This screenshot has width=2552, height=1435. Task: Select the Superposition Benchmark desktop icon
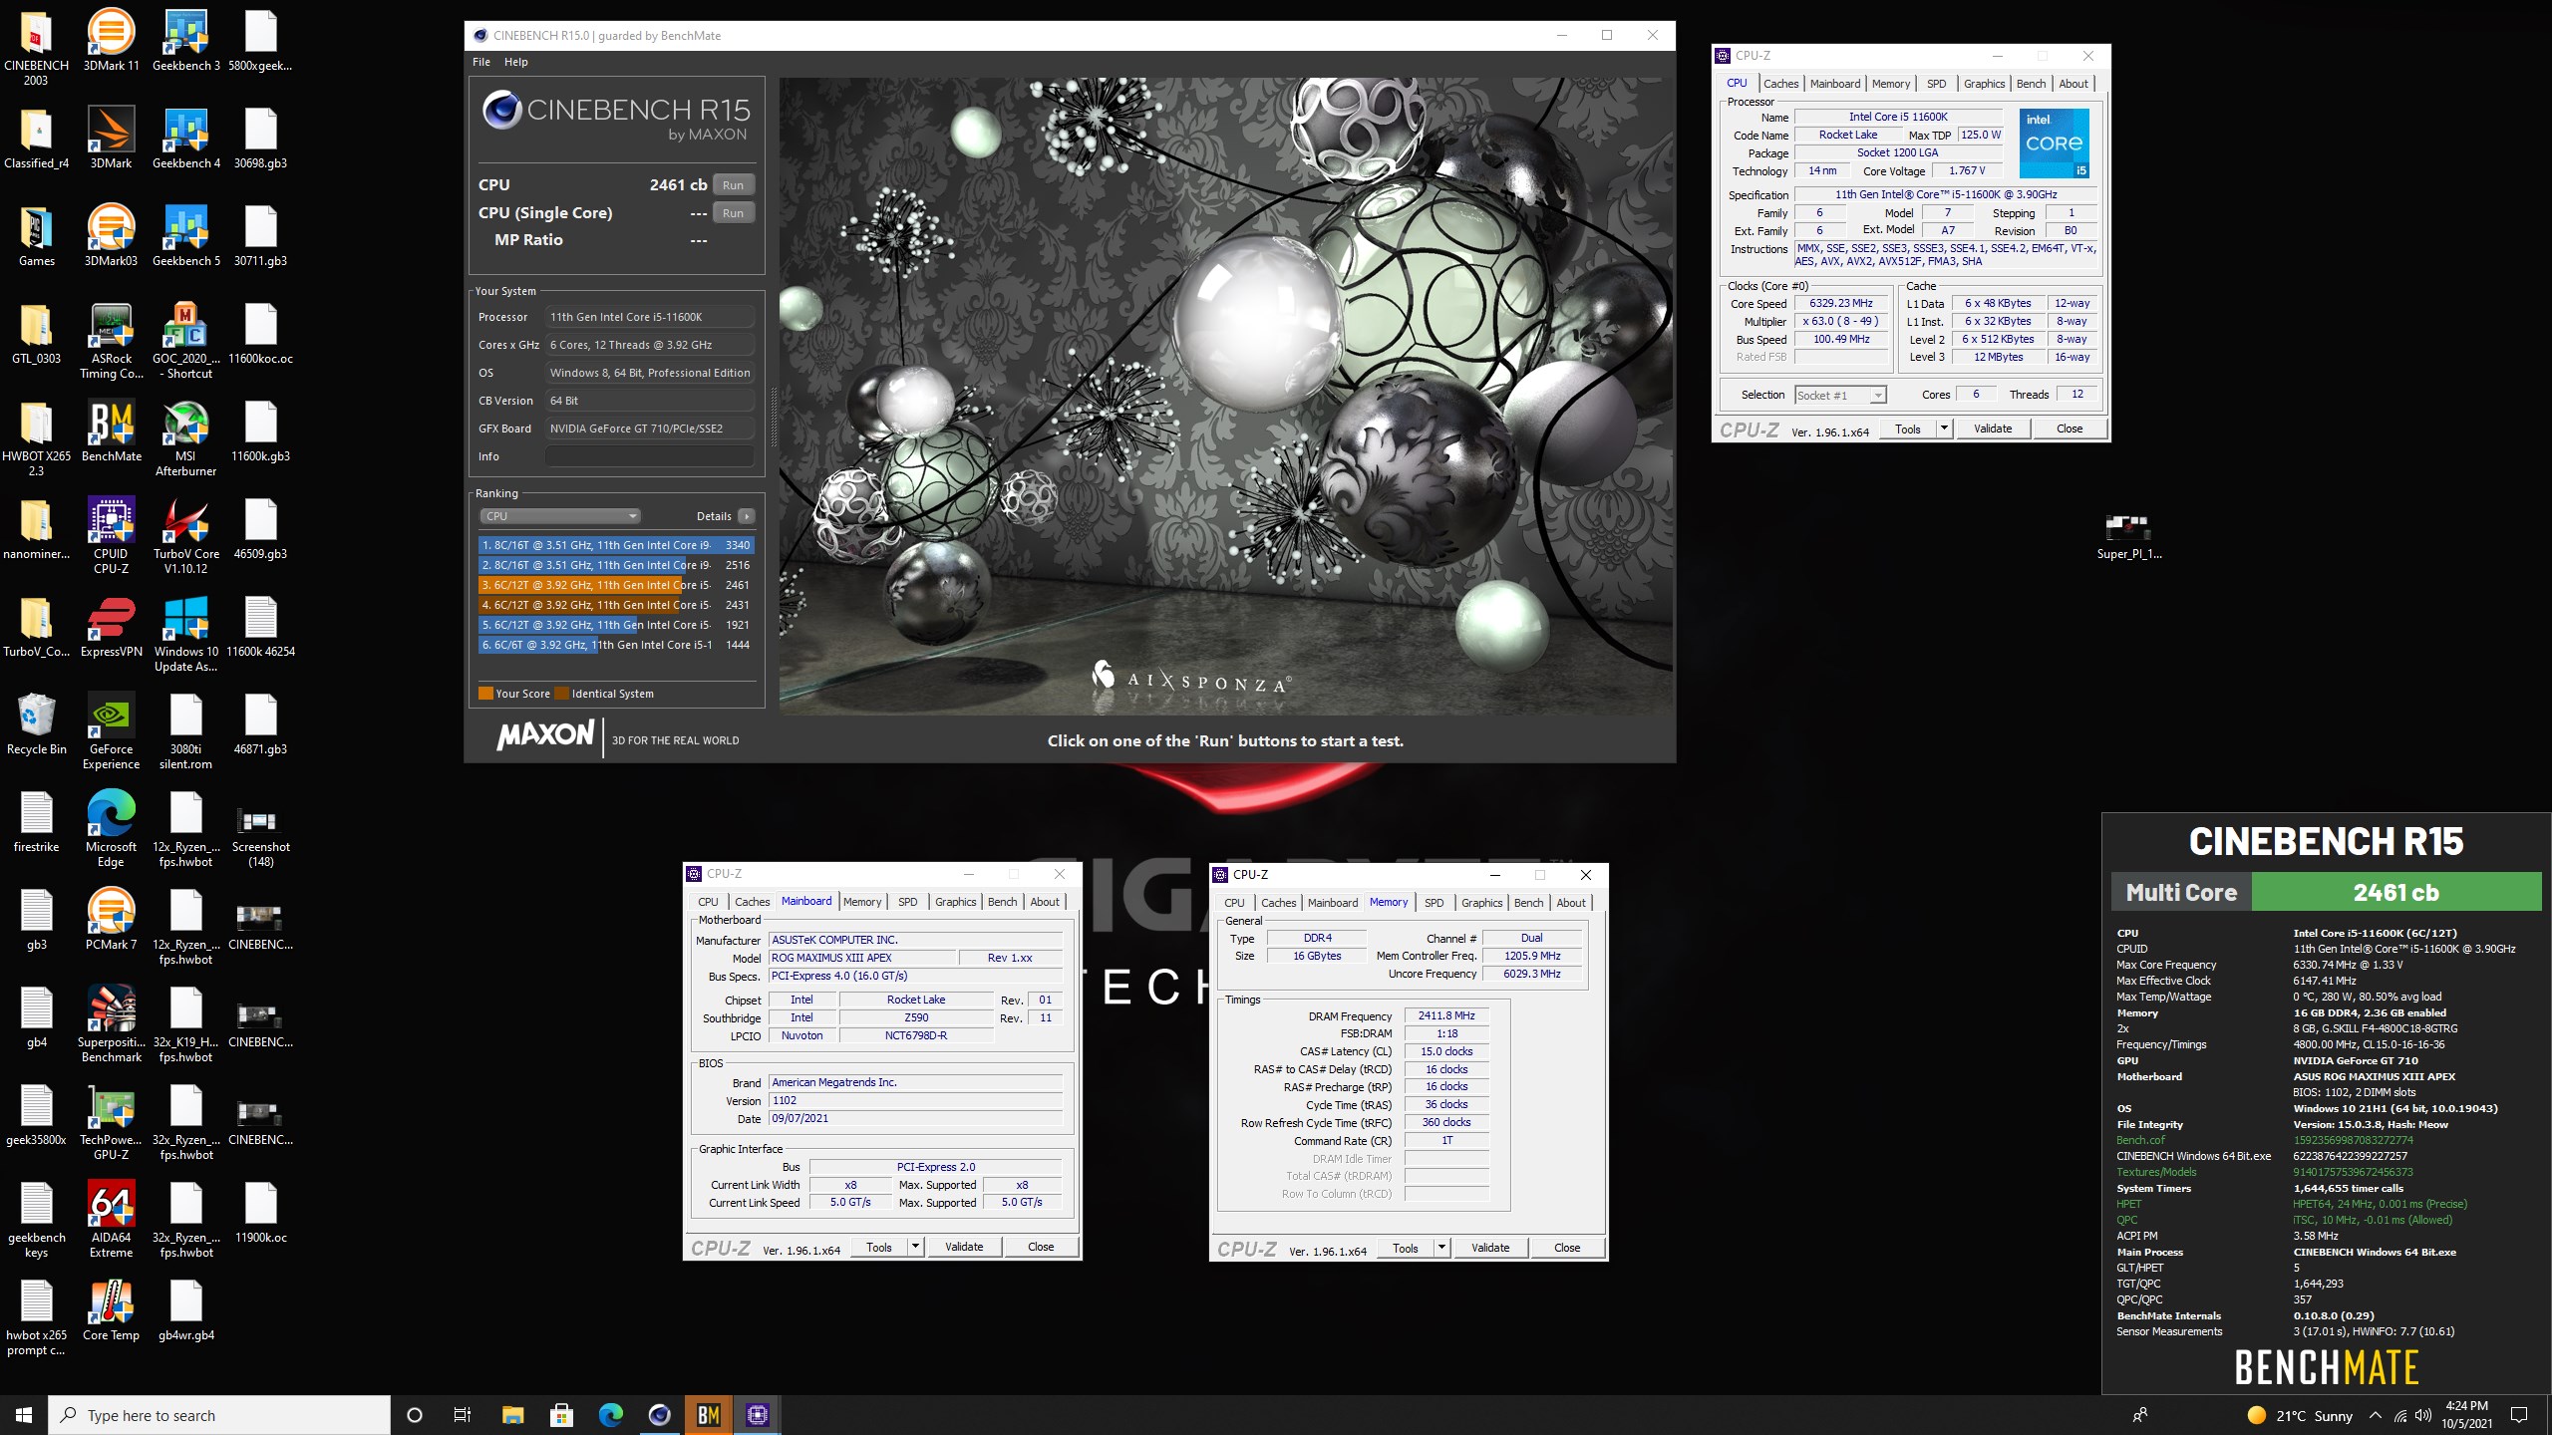coord(111,1024)
